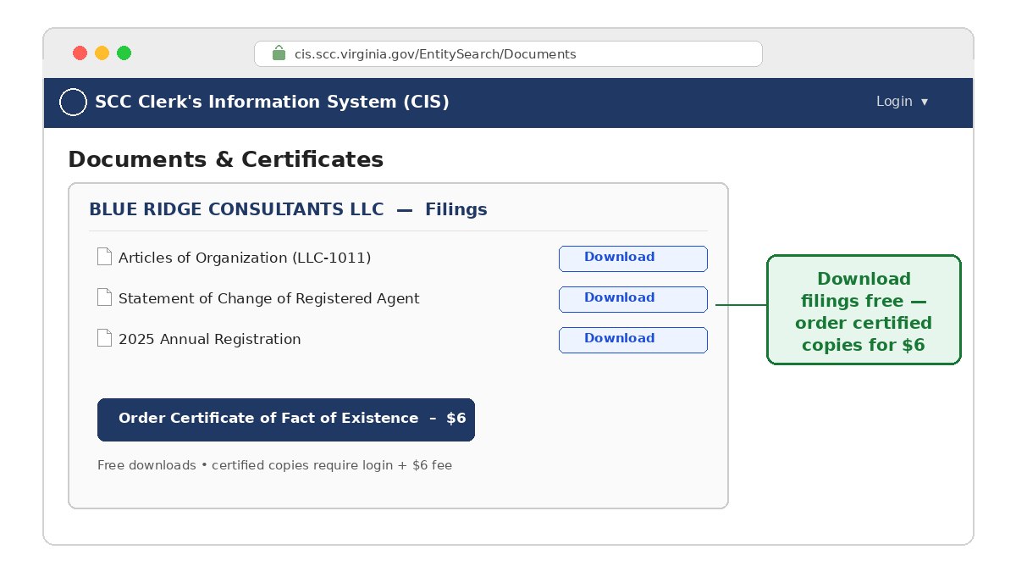Screen dimensions: 1016x572
Task: Maximize the window with the green button
Action: point(124,53)
